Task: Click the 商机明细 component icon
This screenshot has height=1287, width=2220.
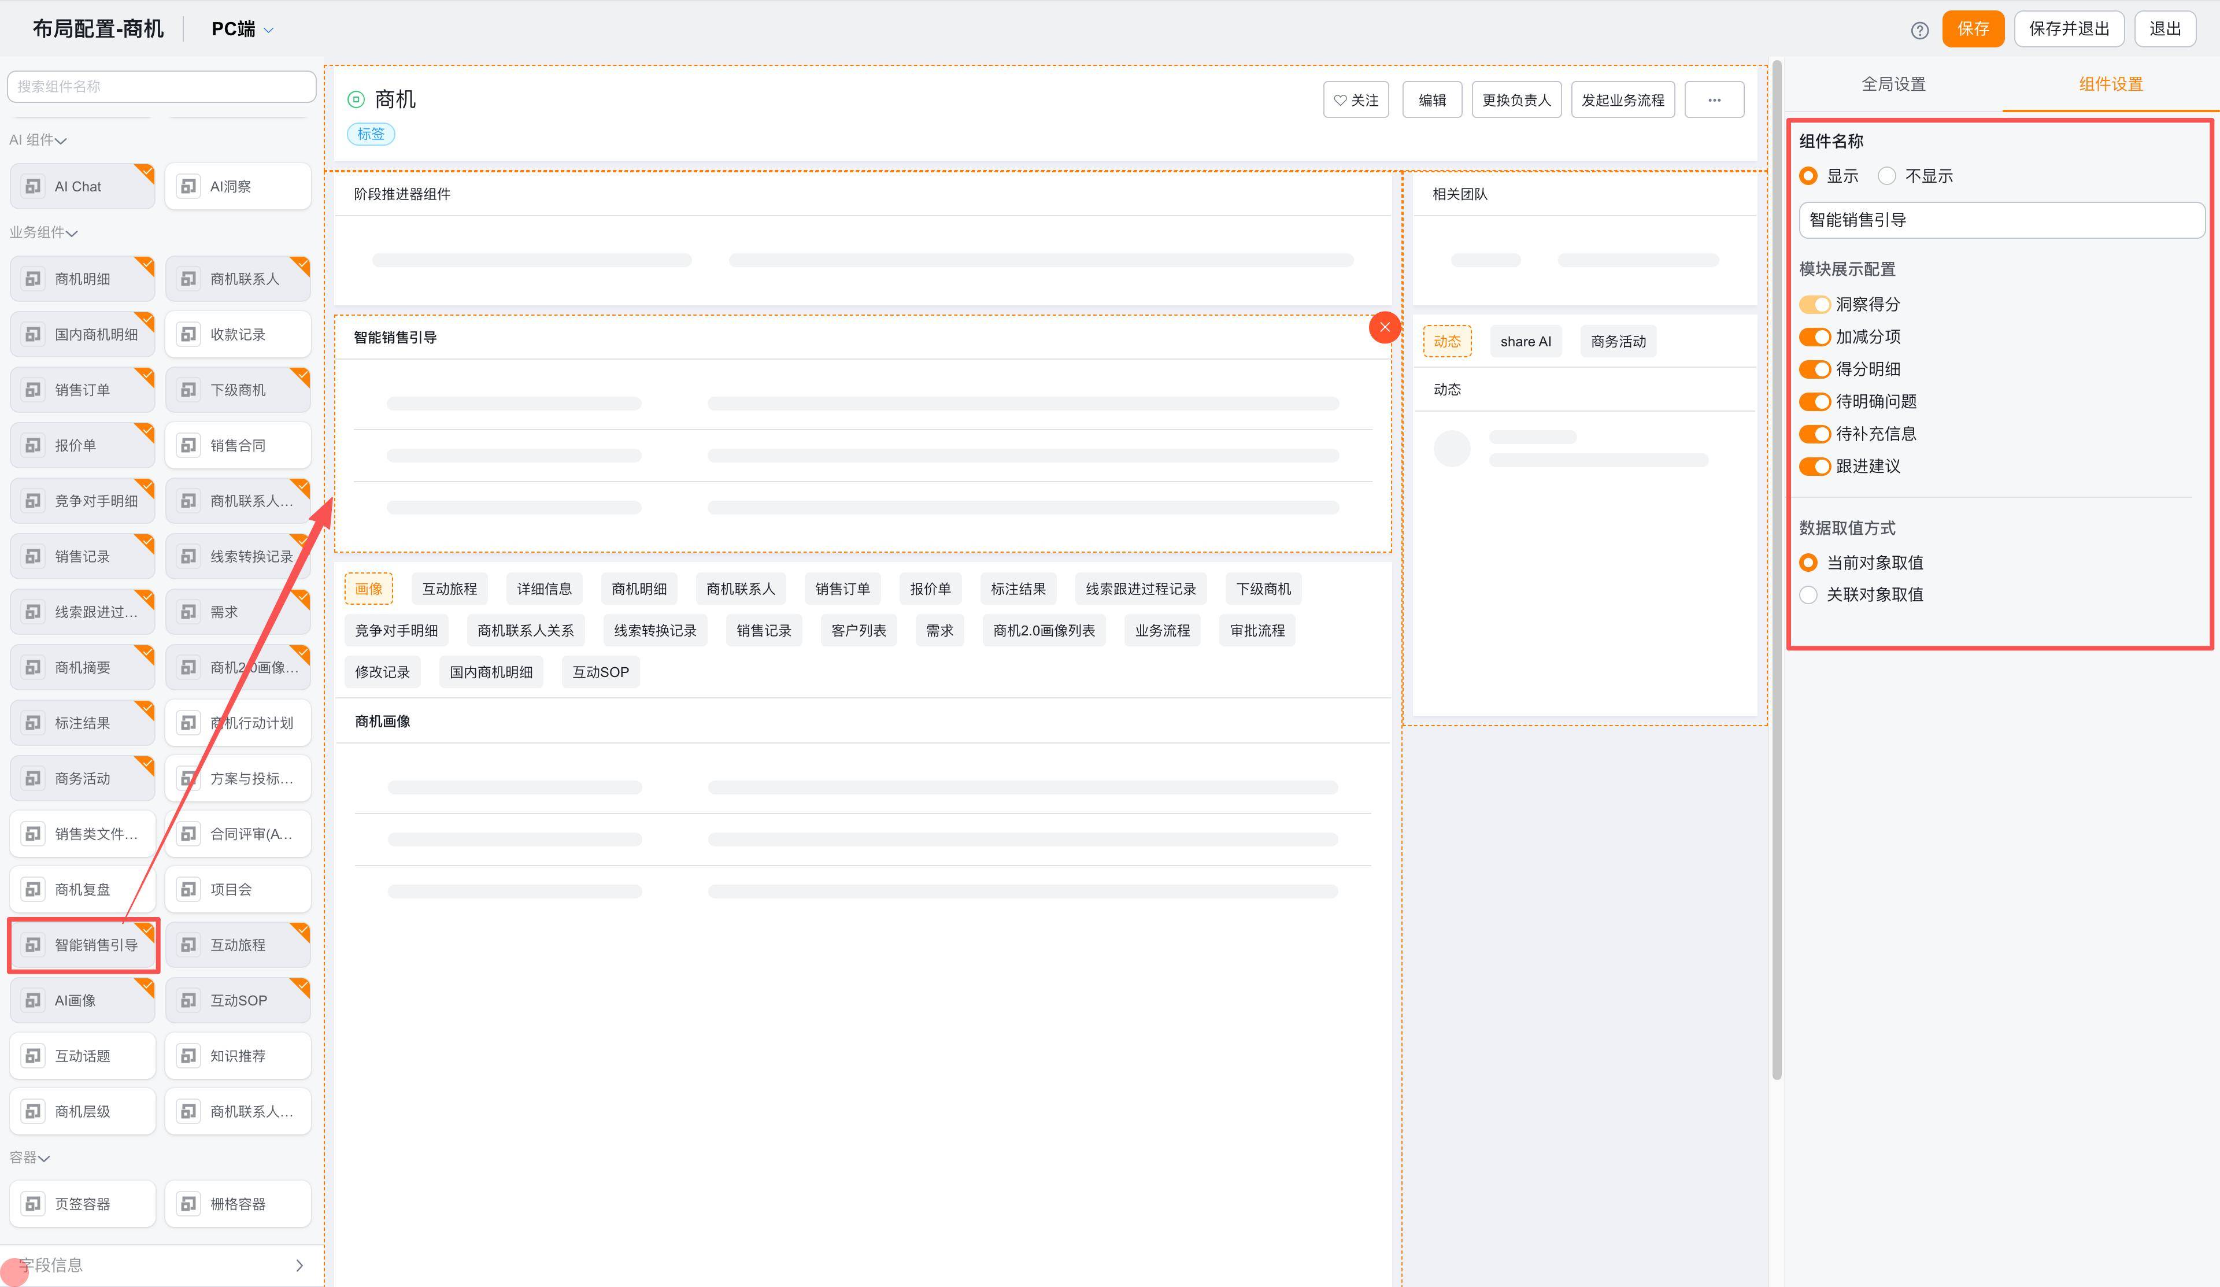Action: (x=34, y=278)
